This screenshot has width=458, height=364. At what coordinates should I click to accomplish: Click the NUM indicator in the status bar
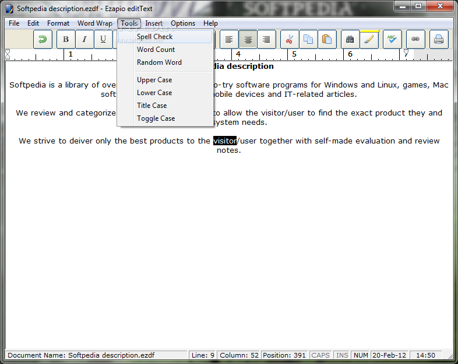361,355
